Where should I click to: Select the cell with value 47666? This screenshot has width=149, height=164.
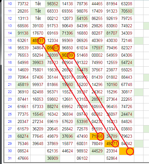pyautogui.click(x=23, y=158)
